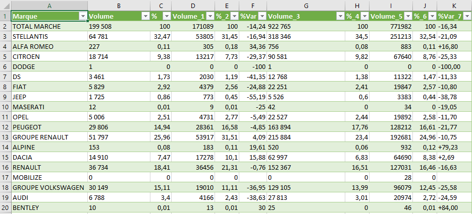Select the cell with -38,63
This screenshot has height=214, width=472.
point(253,197)
